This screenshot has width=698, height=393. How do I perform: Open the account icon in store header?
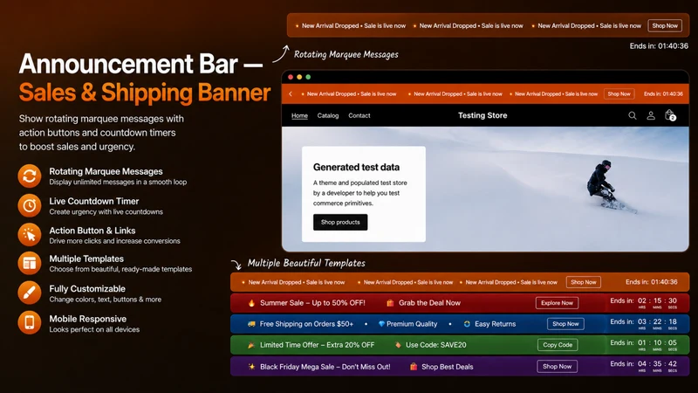(x=651, y=115)
